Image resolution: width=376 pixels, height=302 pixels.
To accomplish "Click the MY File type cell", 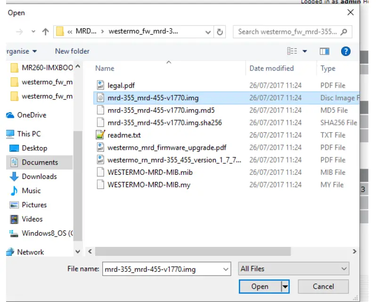I will pyautogui.click(x=332, y=185).
